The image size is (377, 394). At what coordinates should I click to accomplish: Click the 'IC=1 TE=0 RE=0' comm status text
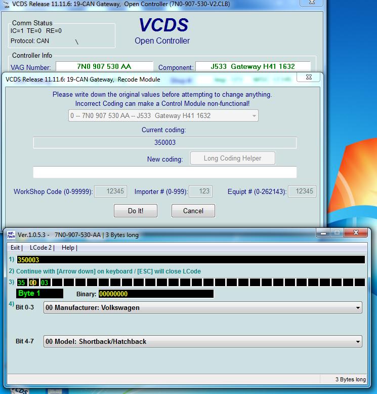36,31
